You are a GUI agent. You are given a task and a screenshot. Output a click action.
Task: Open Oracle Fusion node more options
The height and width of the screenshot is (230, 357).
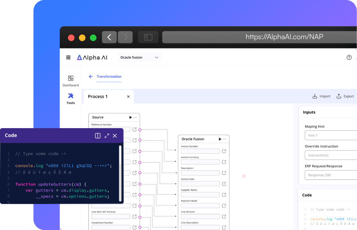[225, 139]
